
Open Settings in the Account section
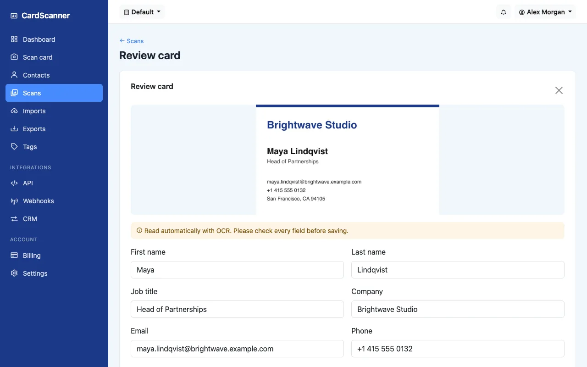point(54,273)
